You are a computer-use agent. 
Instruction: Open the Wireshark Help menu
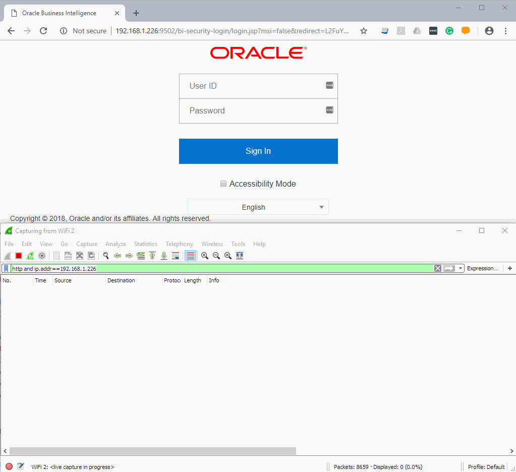point(259,244)
